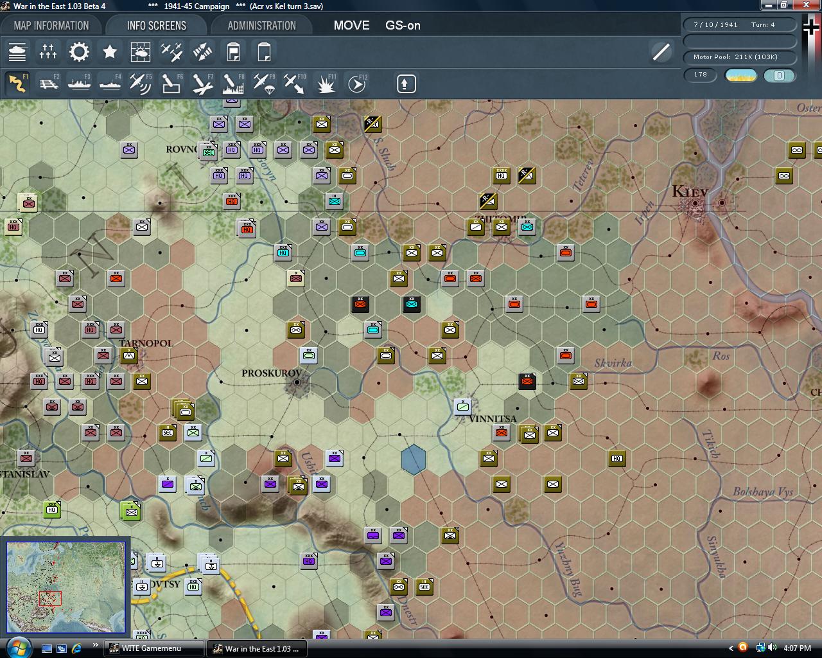View weather with the map-cloud icon
This screenshot has height=658, width=822.
tap(141, 51)
